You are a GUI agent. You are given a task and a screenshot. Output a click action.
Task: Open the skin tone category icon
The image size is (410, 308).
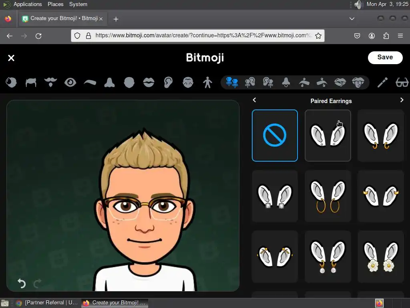click(x=11, y=82)
